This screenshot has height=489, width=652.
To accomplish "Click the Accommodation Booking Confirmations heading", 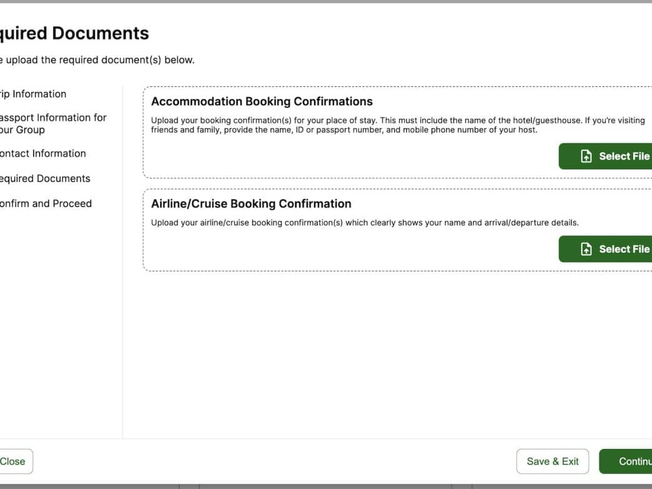I will click(262, 101).
